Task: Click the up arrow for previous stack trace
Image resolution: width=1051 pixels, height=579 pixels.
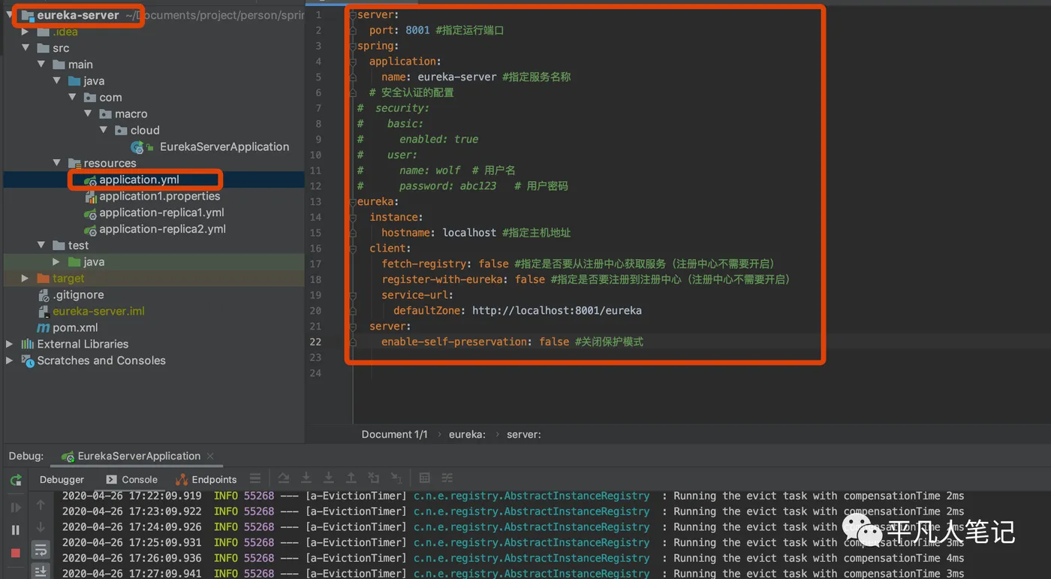Action: point(41,505)
